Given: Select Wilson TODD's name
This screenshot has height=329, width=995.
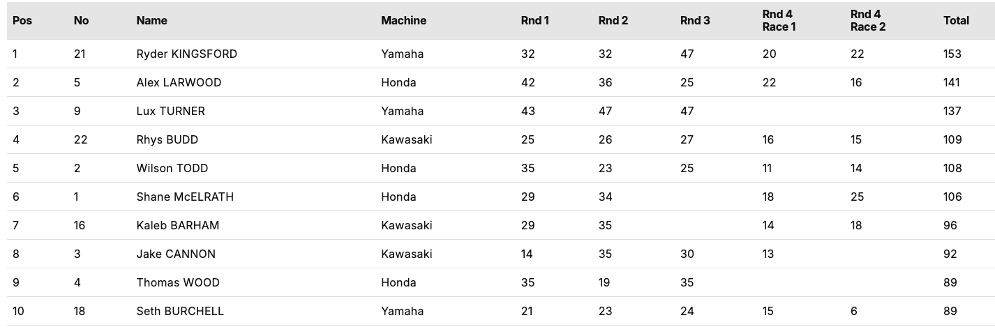Looking at the screenshot, I should coord(172,168).
